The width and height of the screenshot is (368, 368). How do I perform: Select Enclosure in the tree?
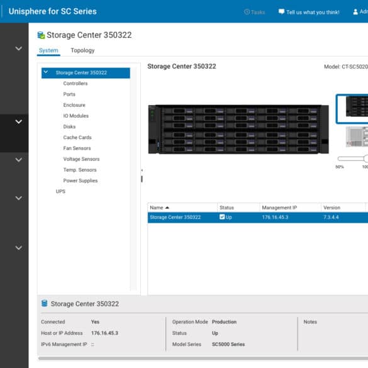coord(74,105)
